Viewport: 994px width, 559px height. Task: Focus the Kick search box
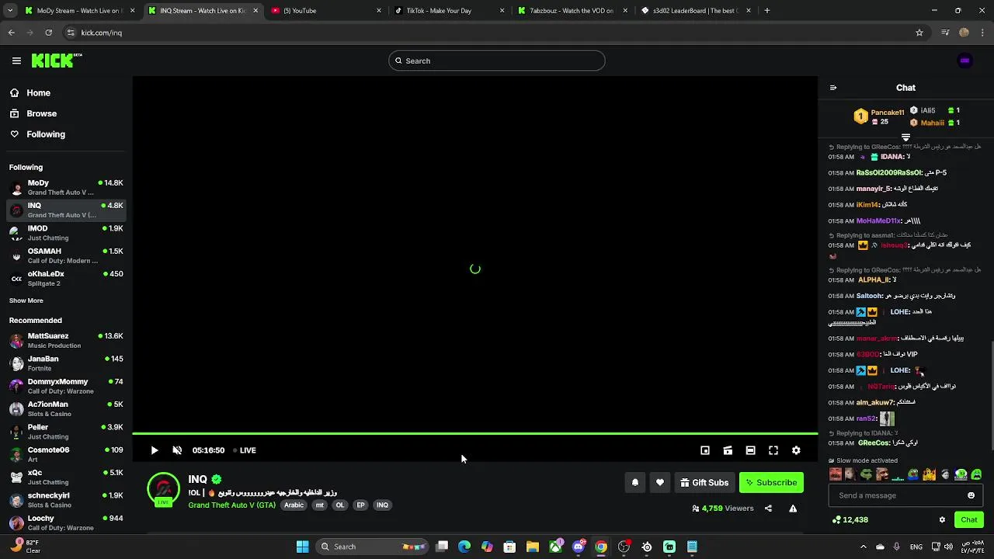click(497, 61)
